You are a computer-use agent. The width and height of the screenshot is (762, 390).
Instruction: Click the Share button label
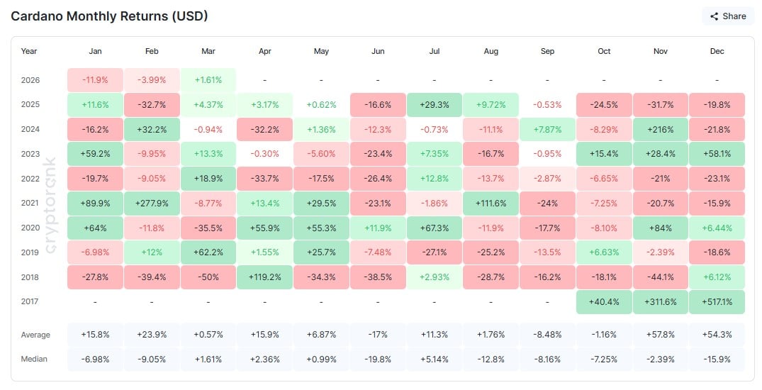tap(734, 16)
